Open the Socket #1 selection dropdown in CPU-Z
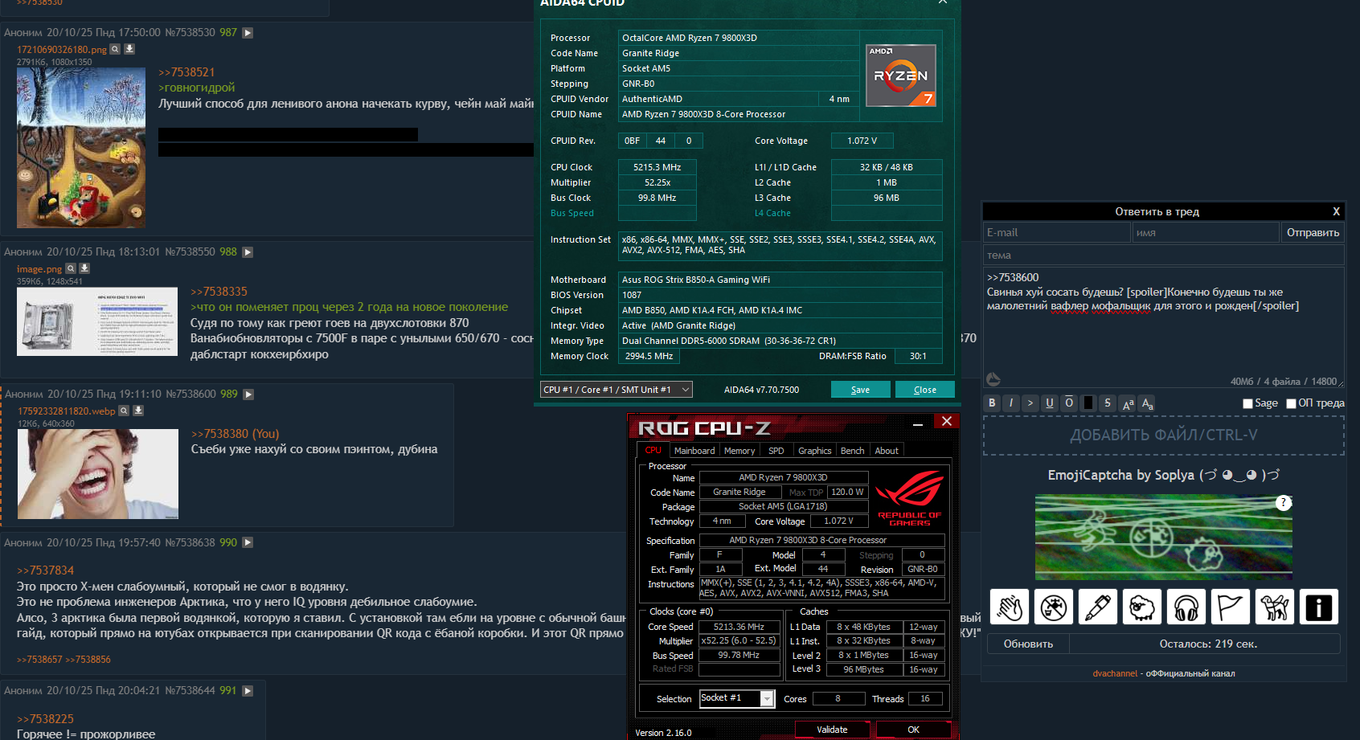Image resolution: width=1360 pixels, height=740 pixels. (x=737, y=698)
